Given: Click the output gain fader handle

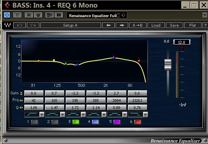Looking at the screenshot, I should pos(168,64).
